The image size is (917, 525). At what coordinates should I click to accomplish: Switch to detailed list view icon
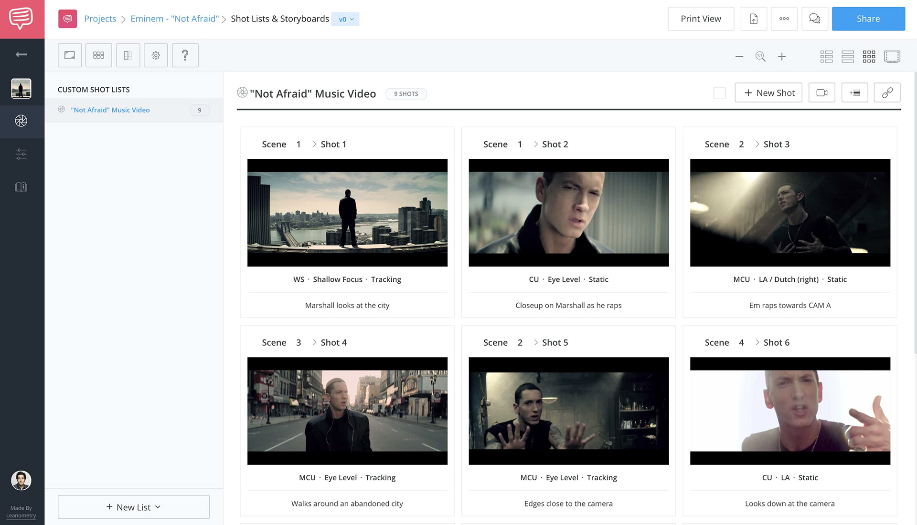tap(827, 57)
